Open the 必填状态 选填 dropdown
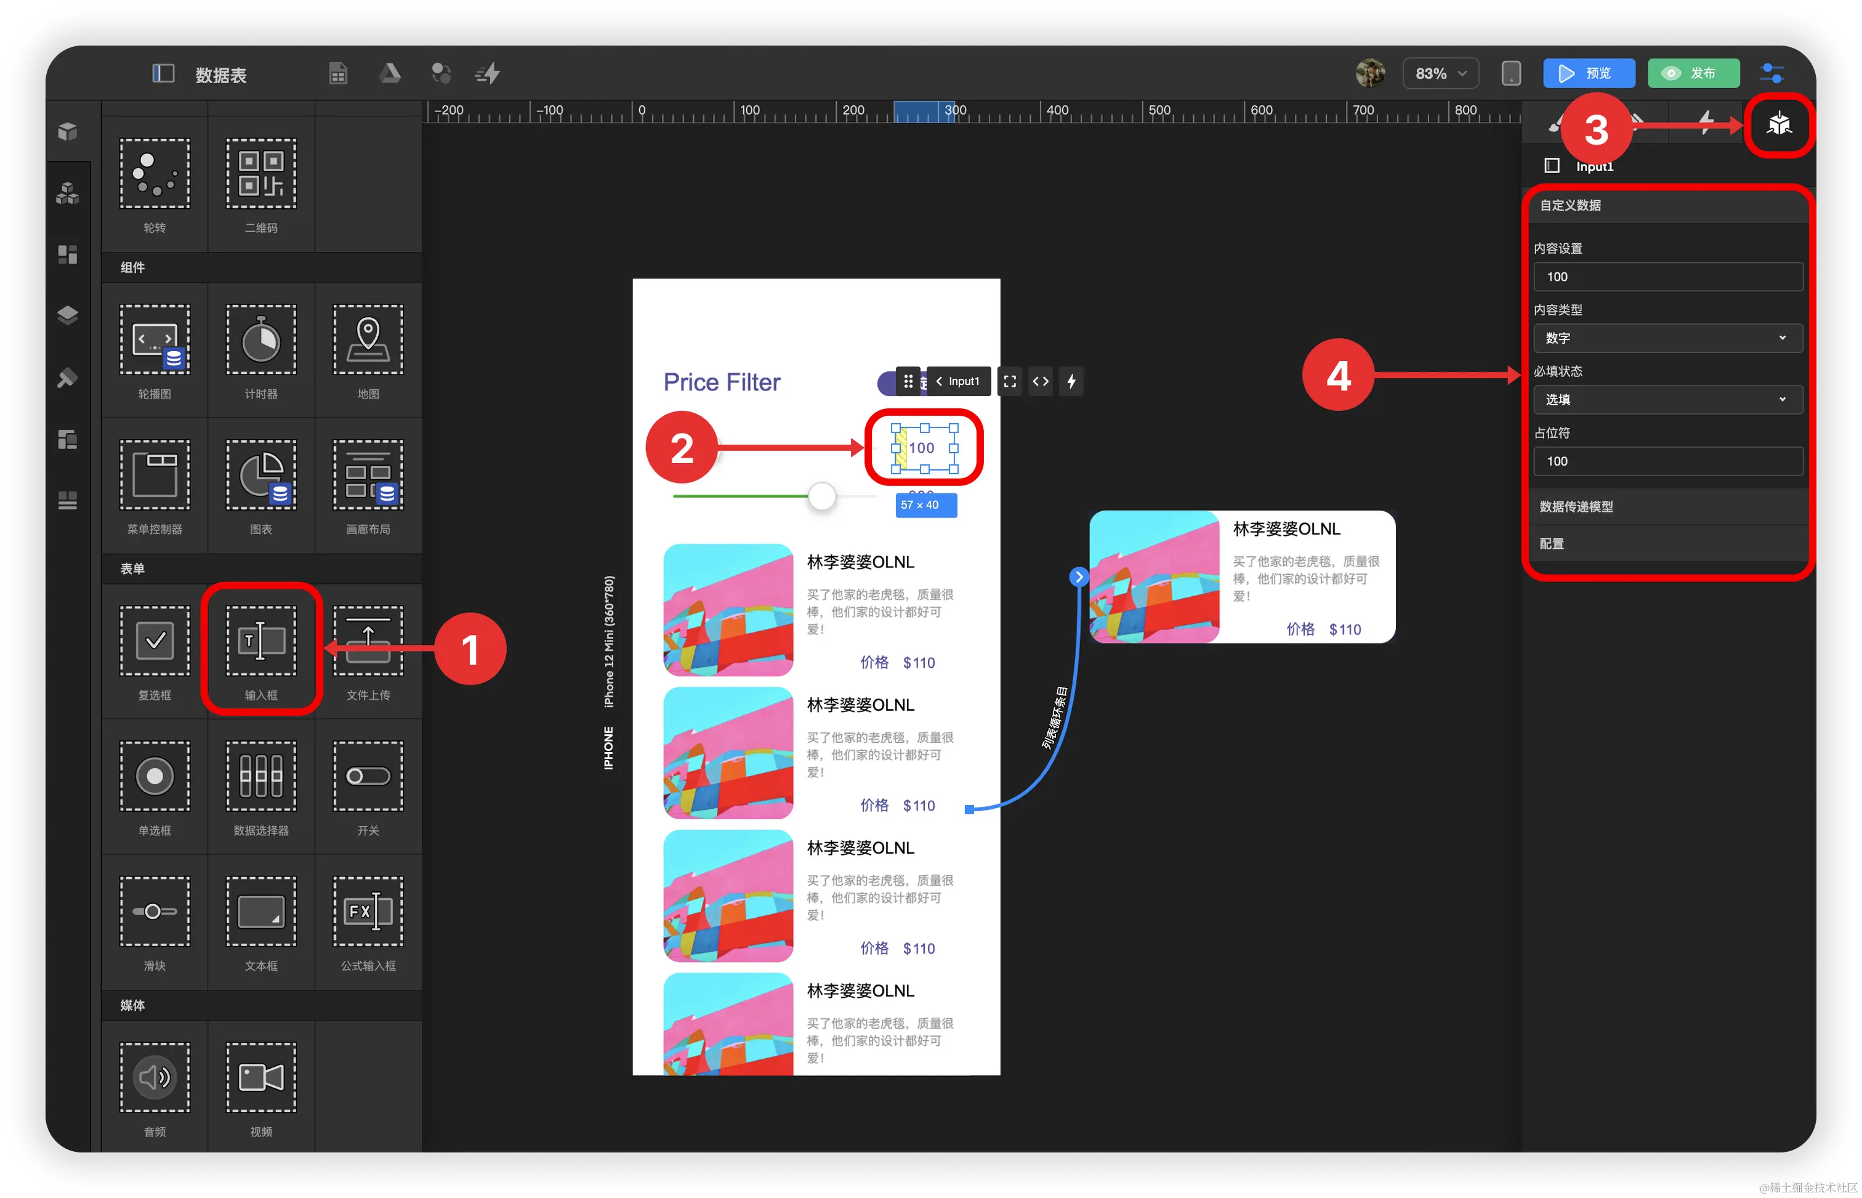This screenshot has height=1198, width=1862. point(1667,400)
